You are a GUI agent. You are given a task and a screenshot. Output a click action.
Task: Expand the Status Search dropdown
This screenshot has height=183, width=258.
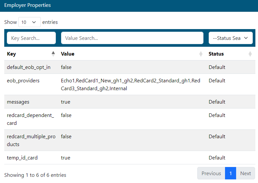(231, 38)
